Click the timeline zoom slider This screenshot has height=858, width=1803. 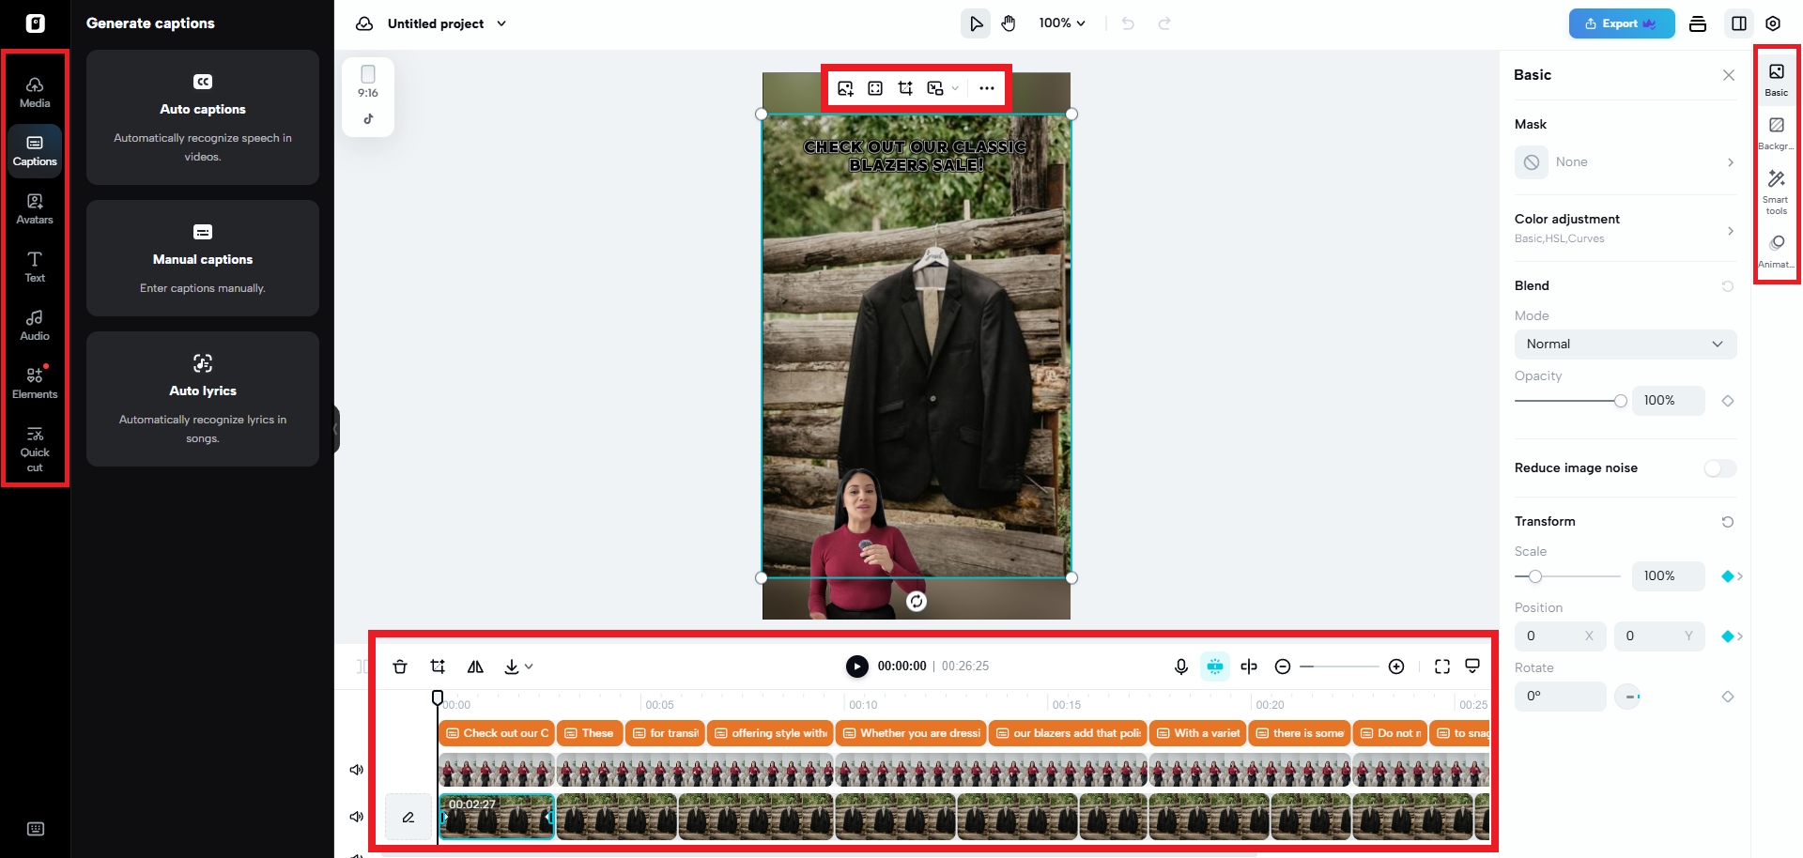[1339, 666]
